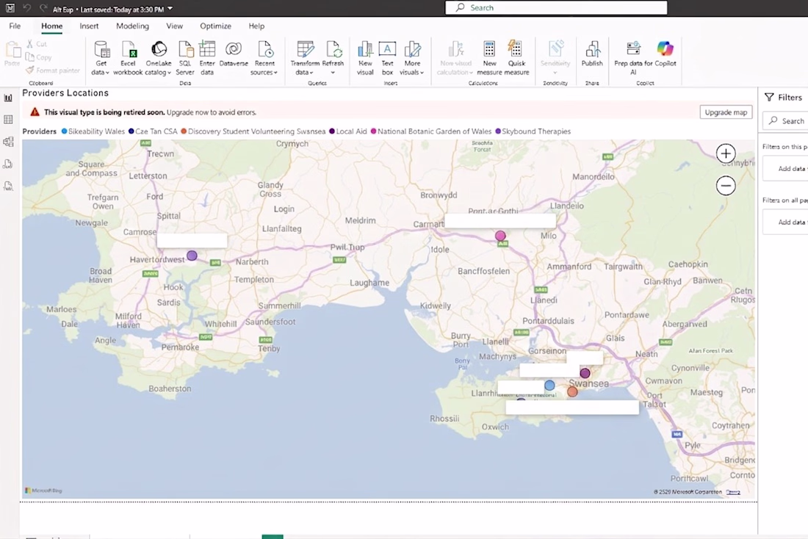Click New visual calculation

coord(455,58)
